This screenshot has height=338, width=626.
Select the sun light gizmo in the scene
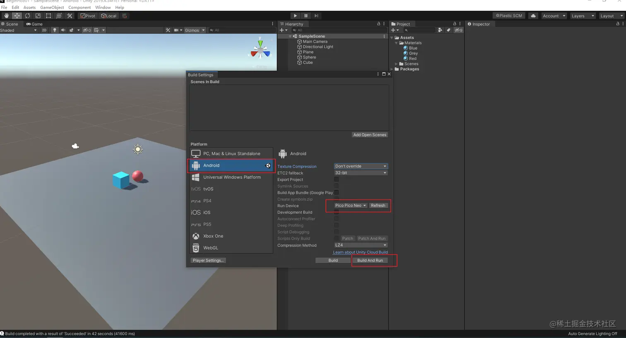click(138, 149)
